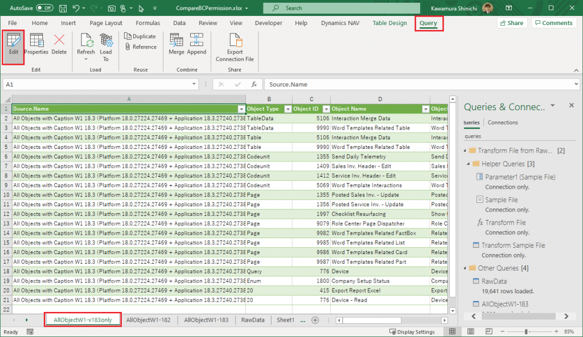Open the Comments button
The width and height of the screenshot is (583, 337).
click(x=553, y=23)
